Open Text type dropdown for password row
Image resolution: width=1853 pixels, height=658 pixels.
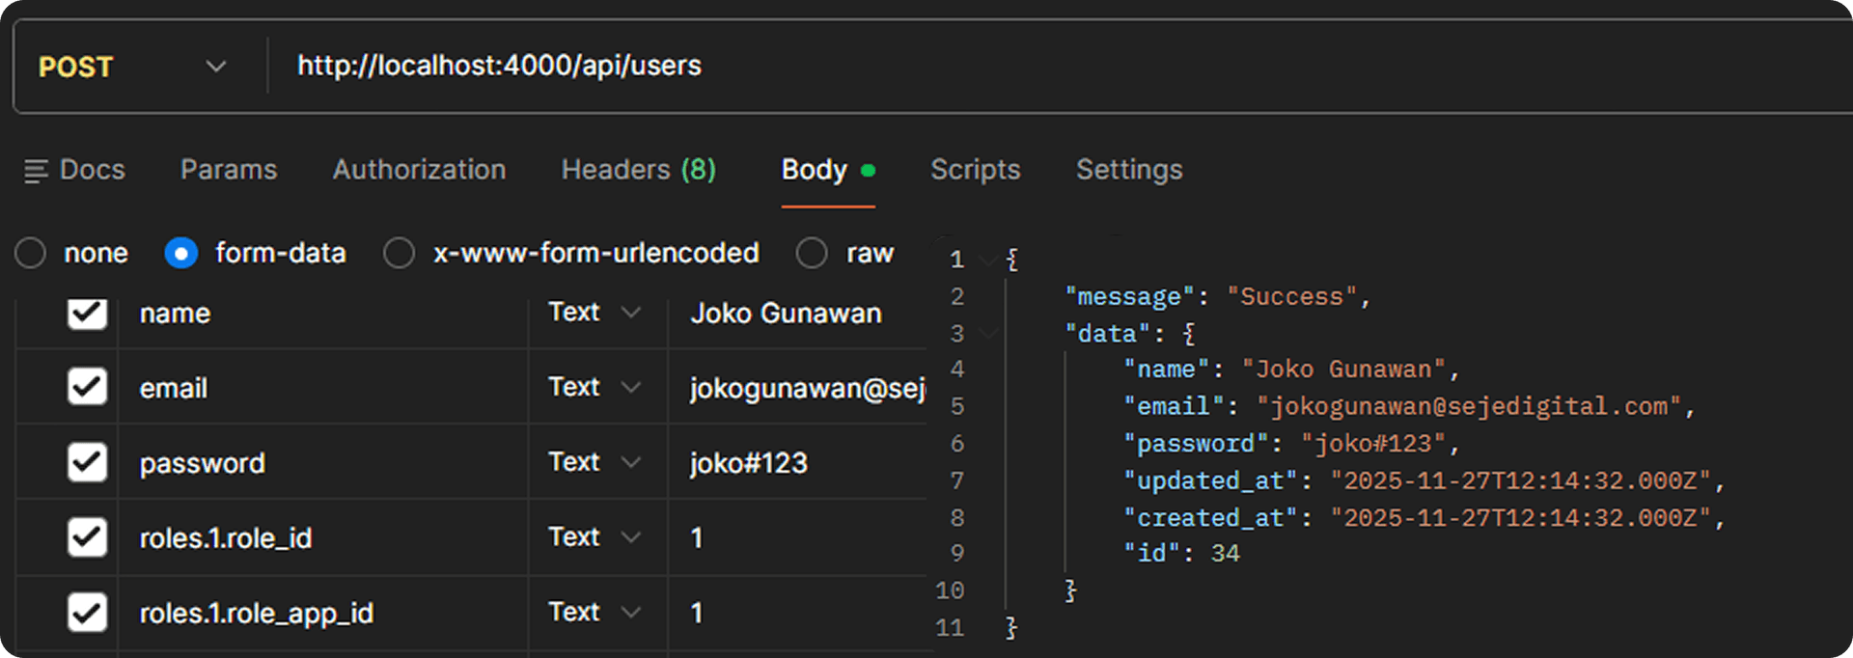point(595,462)
